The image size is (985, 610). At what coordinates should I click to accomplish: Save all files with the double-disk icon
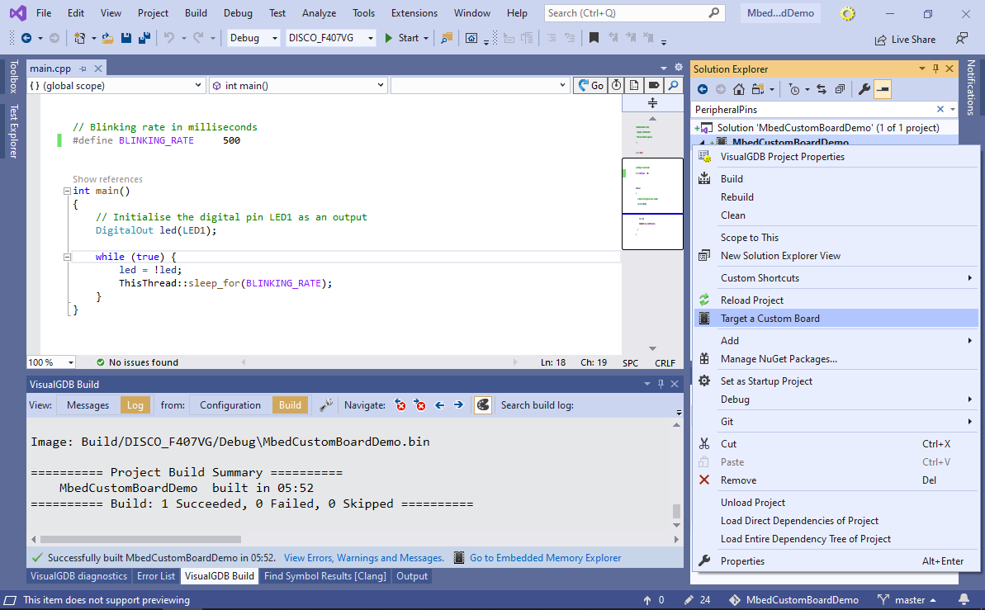(144, 38)
